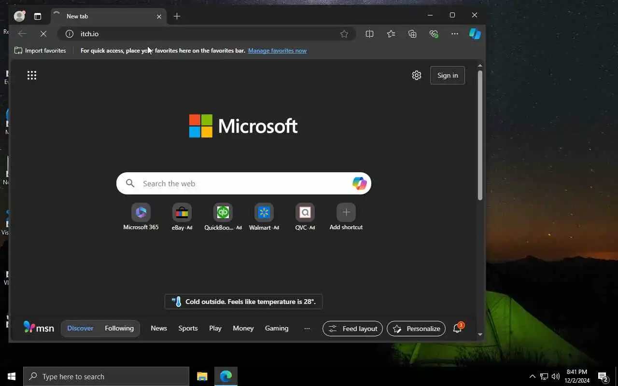Click scrollbar down arrow

point(480,334)
